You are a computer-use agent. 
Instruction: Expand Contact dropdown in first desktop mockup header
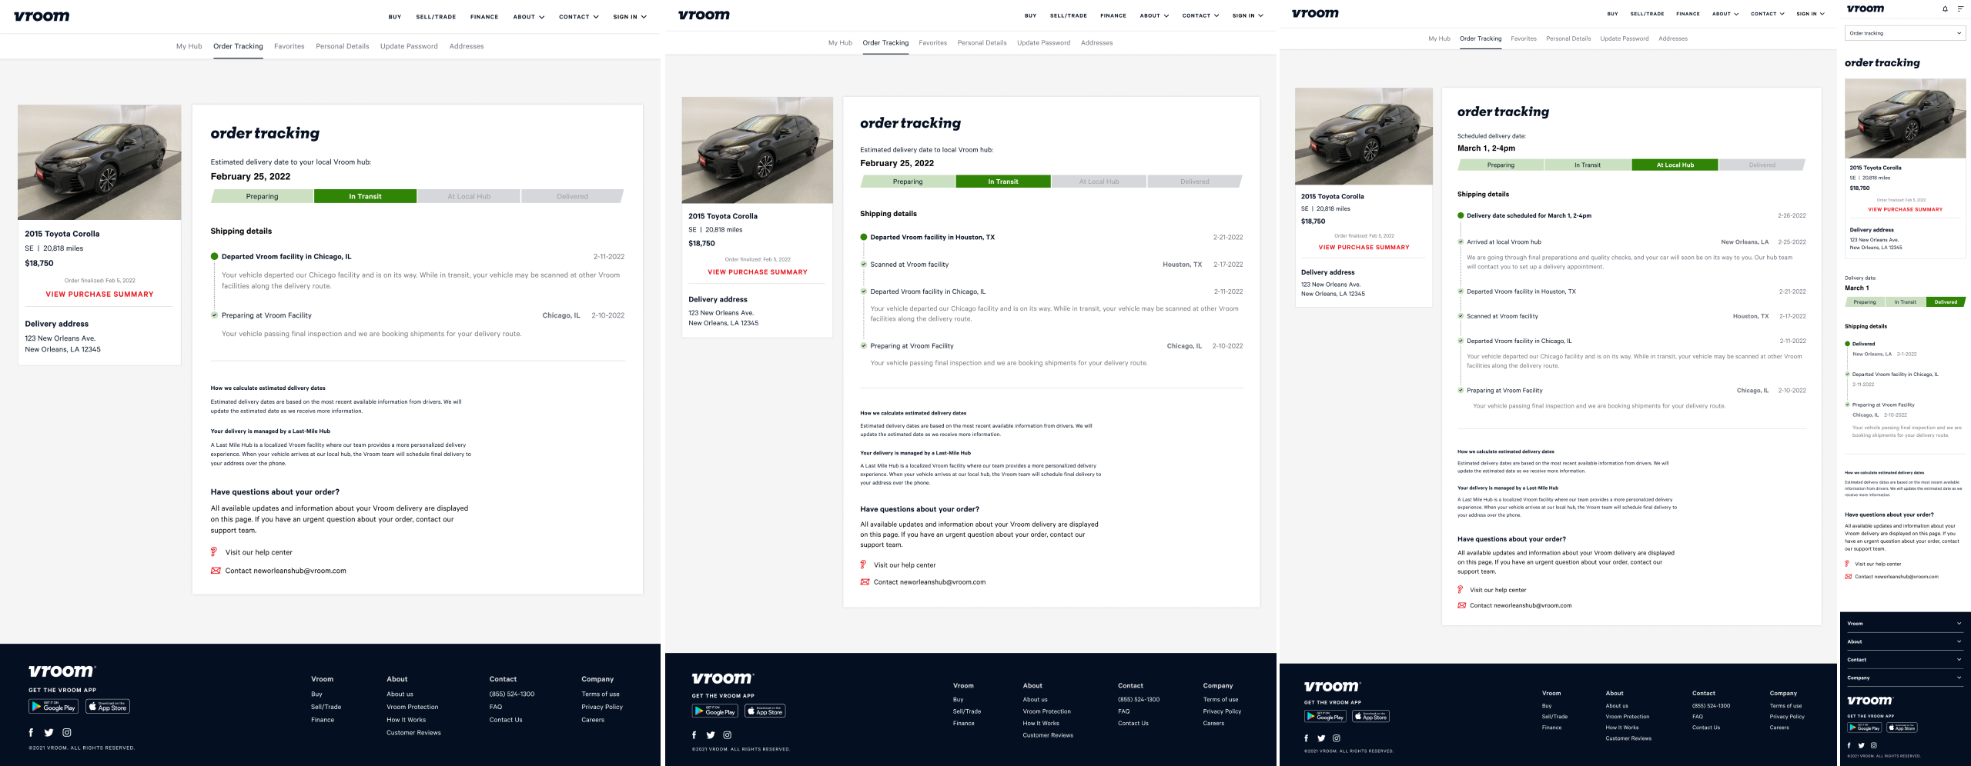579,17
